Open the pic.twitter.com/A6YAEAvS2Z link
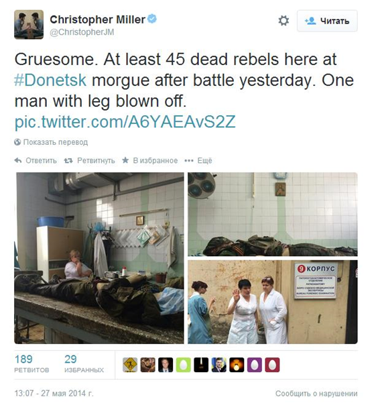Screen dimensions: 376x409 tap(125, 122)
